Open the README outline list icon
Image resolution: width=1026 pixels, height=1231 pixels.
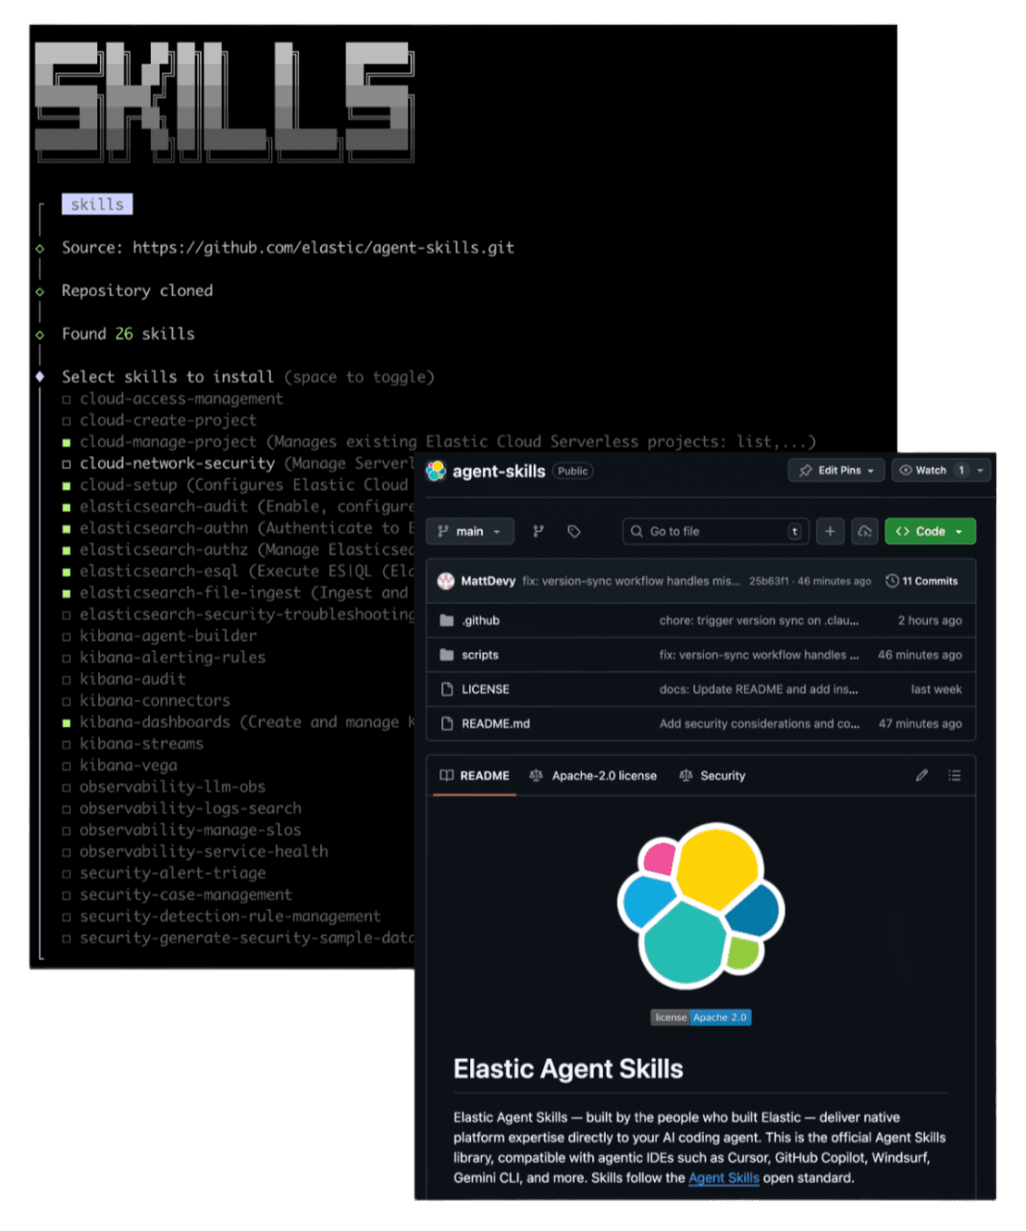point(955,775)
